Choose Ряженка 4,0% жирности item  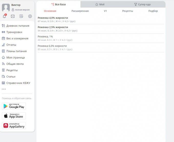53,18
